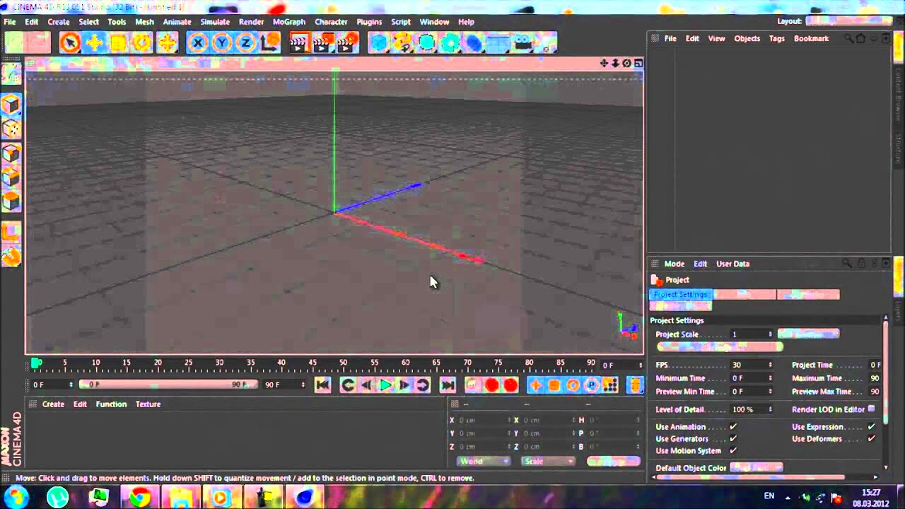The width and height of the screenshot is (905, 509).
Task: Click Render Active View clapperboard icon
Action: pos(299,43)
